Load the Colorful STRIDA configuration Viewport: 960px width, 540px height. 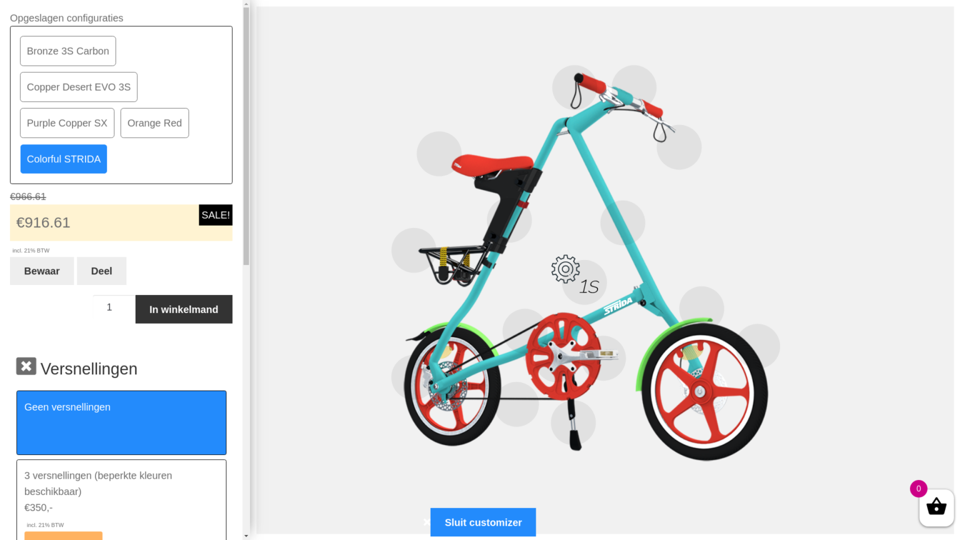click(64, 159)
